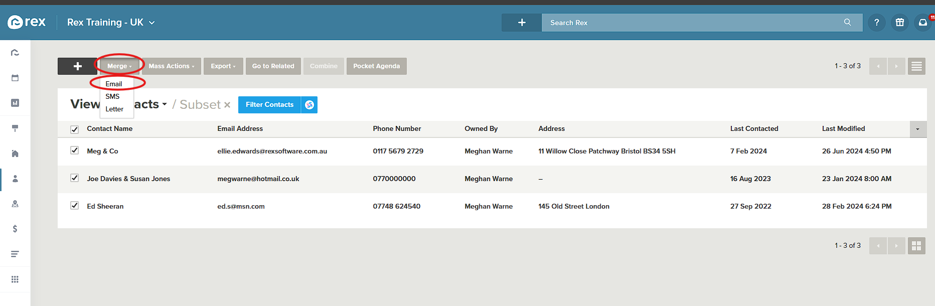Open the dollar sign sidebar icon
This screenshot has width=935, height=306.
pos(15,229)
